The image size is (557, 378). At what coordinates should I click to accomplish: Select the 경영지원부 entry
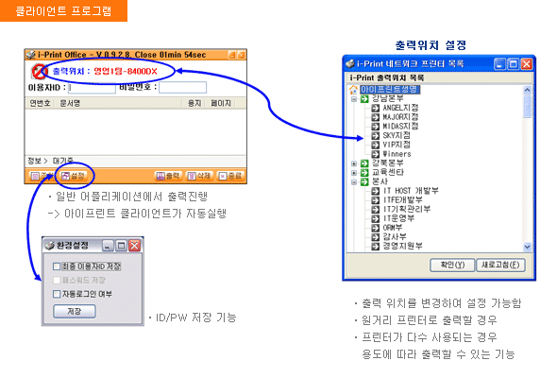(403, 246)
